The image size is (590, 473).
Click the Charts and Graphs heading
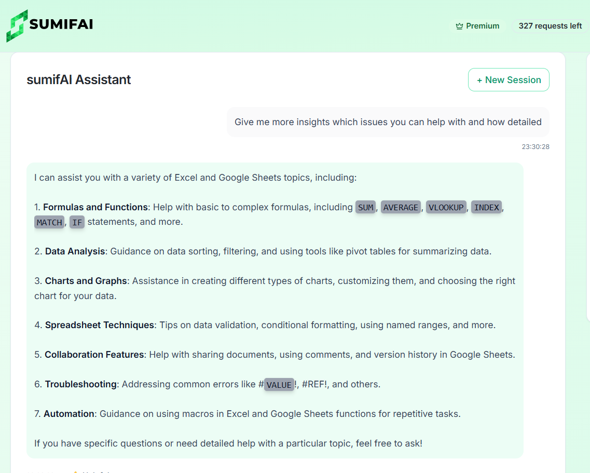tap(86, 281)
